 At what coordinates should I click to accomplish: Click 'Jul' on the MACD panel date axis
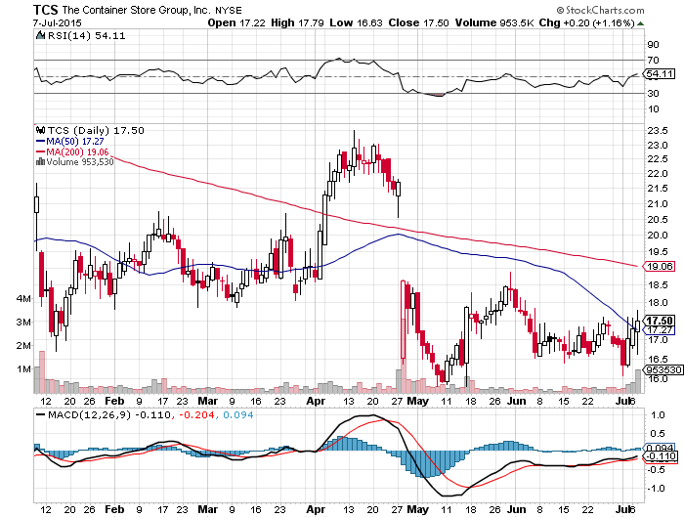[624, 509]
